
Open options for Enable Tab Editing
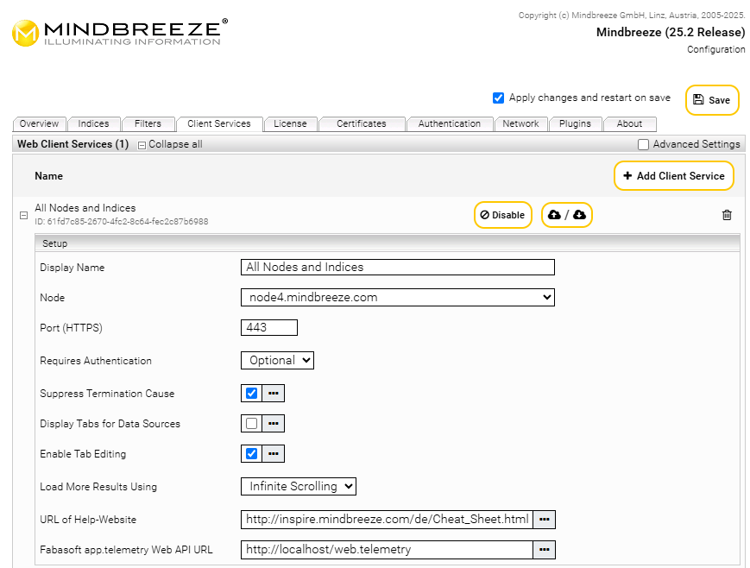click(273, 454)
